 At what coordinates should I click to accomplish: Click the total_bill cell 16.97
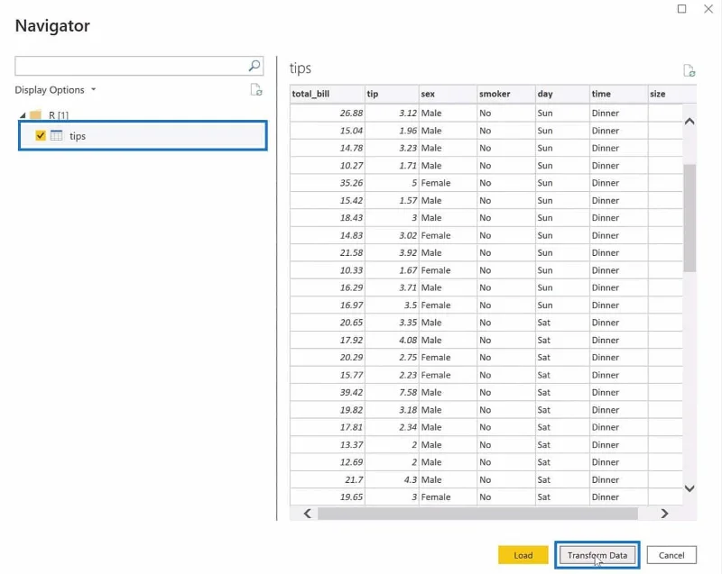click(328, 305)
